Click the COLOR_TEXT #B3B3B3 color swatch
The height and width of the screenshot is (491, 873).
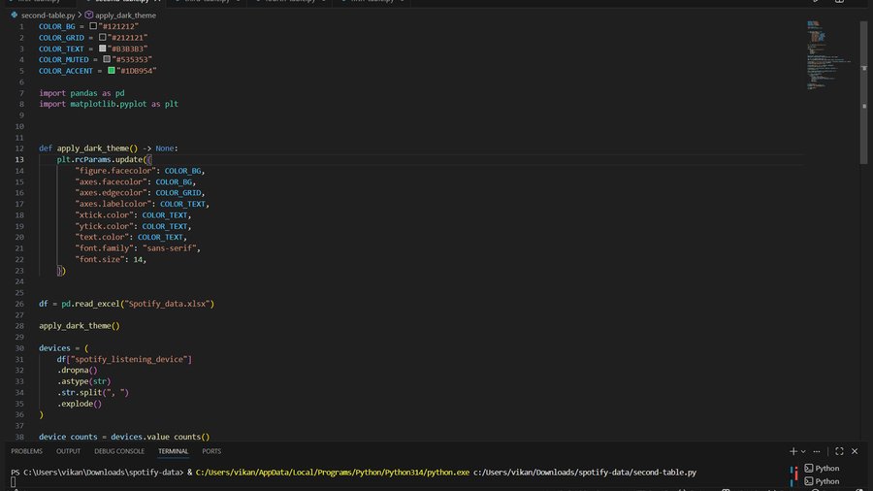(103, 49)
